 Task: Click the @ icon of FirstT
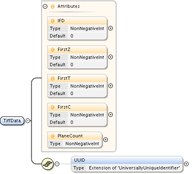pyautogui.click(x=53, y=79)
